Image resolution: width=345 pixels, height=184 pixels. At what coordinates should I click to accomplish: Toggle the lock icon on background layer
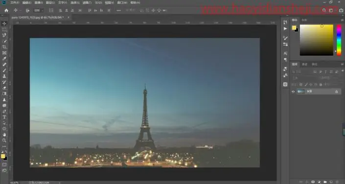click(336, 92)
